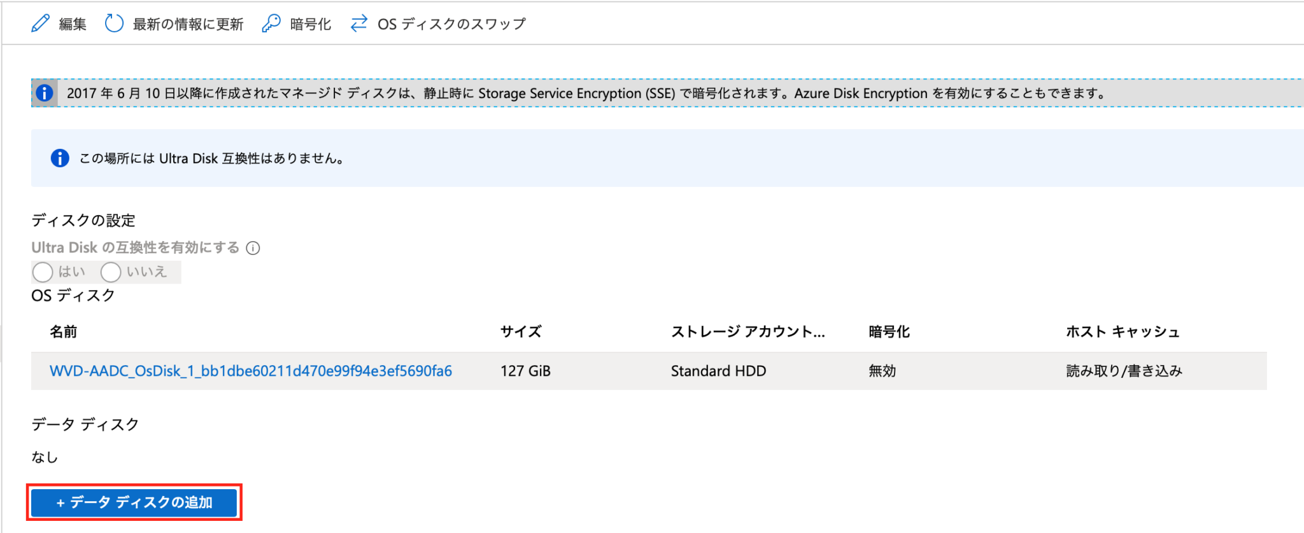Click the 読み取り/書き込み cache cell
This screenshot has height=533, width=1304.
point(1124,371)
